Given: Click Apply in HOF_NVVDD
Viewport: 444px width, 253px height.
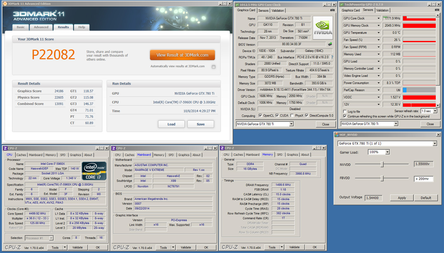Looking at the screenshot, I should click(402, 198).
